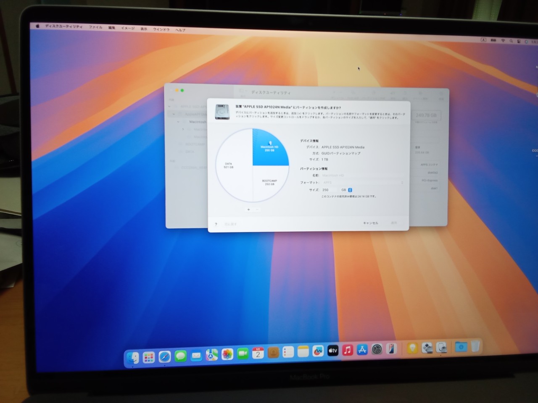
Task: Click the APPLE SSD AP1024N Media device text
Action: [x=343, y=147]
